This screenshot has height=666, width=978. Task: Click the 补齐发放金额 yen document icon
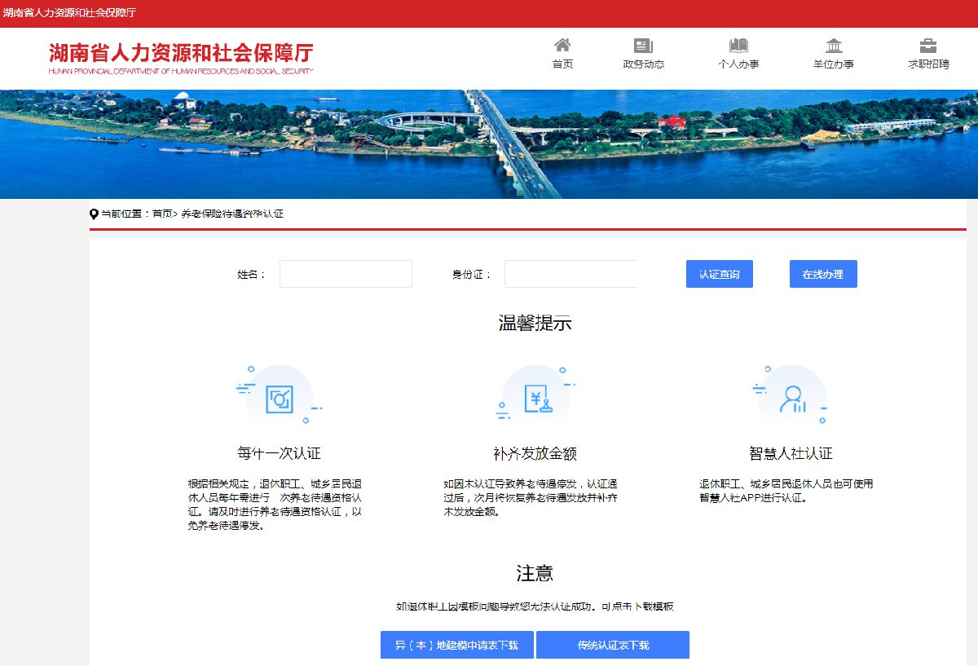pyautogui.click(x=535, y=399)
